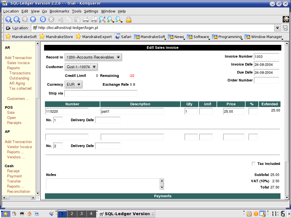
Task: Reload the page with the refresh icon
Action: click(x=43, y=19)
